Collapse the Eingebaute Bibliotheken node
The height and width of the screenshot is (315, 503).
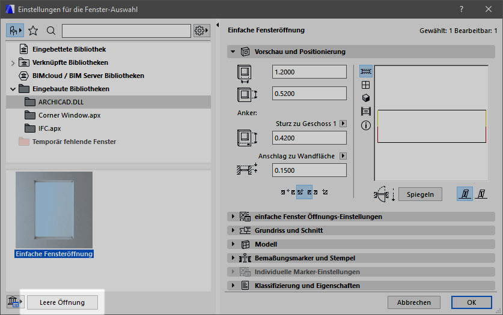(x=13, y=89)
